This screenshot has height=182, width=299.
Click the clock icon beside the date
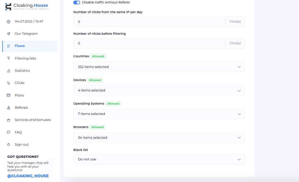point(8,22)
